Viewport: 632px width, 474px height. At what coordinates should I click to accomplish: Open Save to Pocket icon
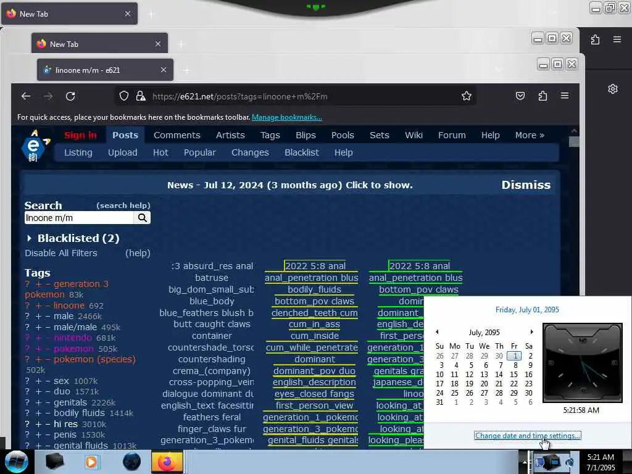520,96
